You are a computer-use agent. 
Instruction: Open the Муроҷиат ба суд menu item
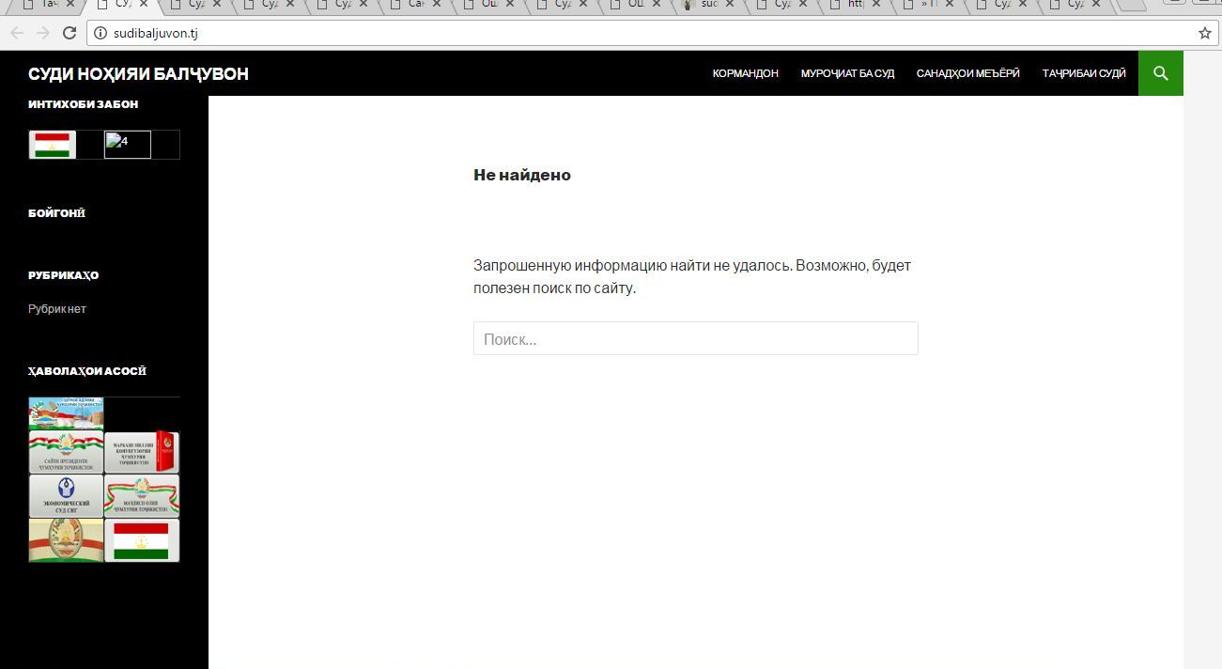[846, 73]
